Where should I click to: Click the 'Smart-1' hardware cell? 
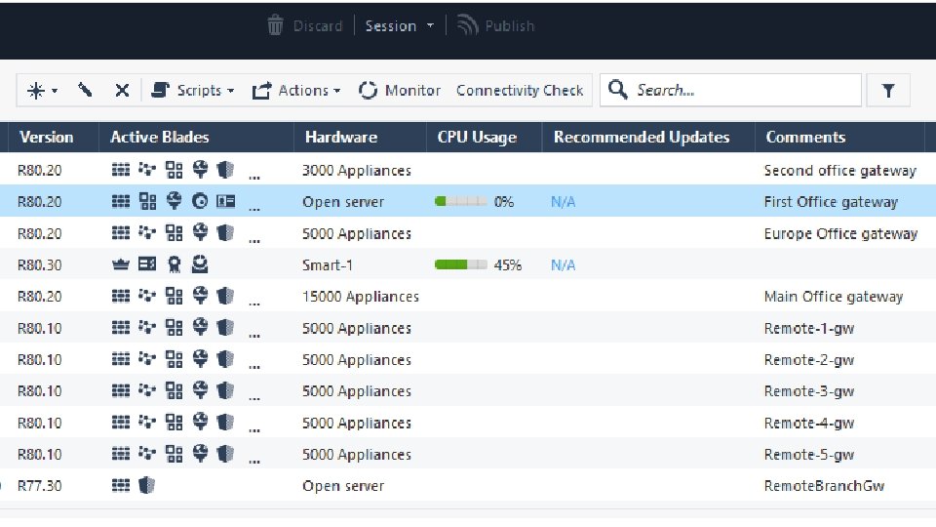tap(328, 265)
